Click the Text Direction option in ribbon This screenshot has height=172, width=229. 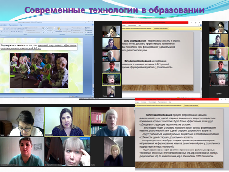click(32, 28)
